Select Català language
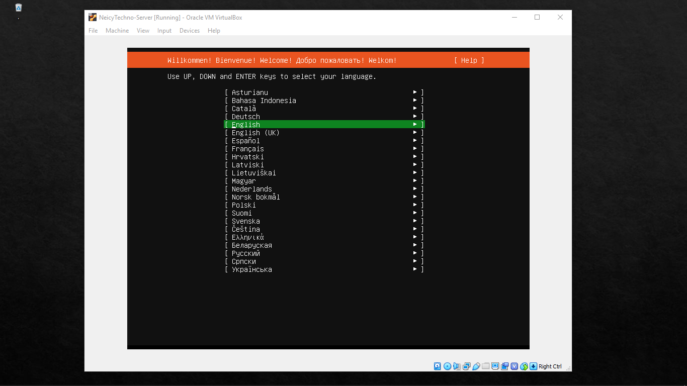Viewport: 687px width, 386px height. coord(324,109)
